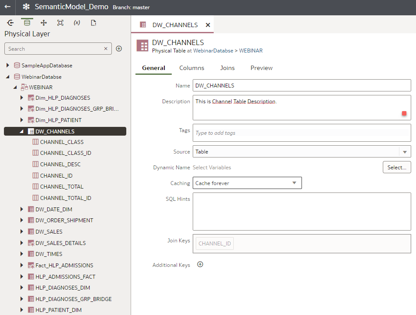Click the Select button for Dynamic Name
416x315 pixels.
tap(396, 167)
